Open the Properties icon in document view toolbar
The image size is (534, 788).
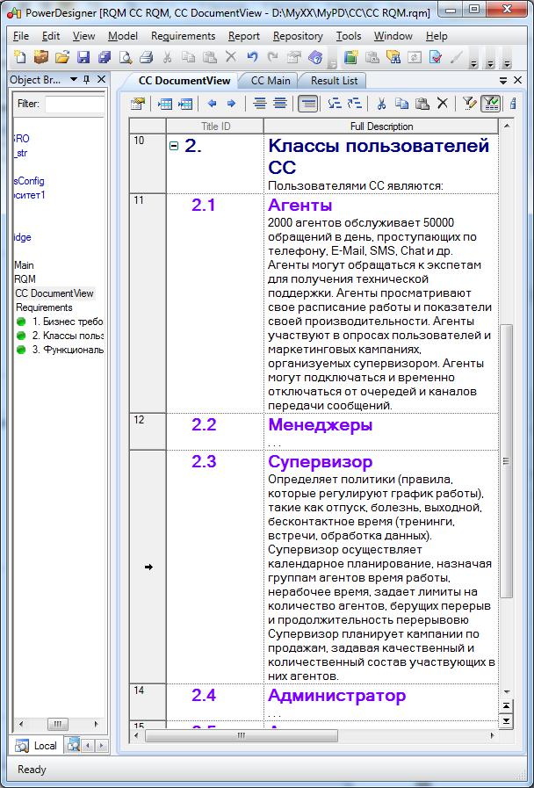point(137,104)
